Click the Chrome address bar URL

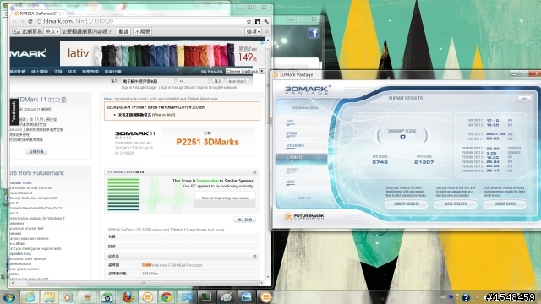coord(78,21)
